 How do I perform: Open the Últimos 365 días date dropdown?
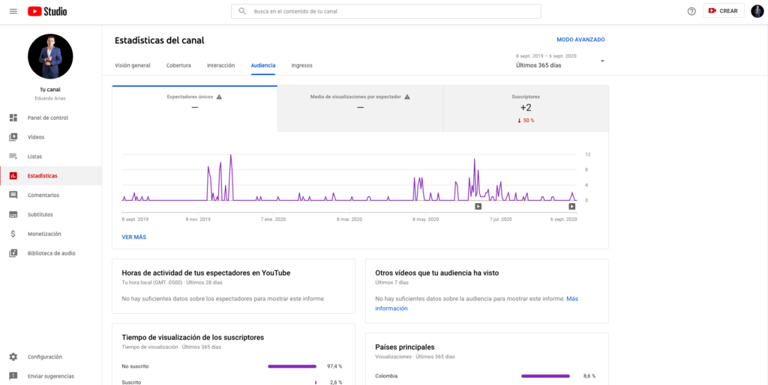[560, 61]
